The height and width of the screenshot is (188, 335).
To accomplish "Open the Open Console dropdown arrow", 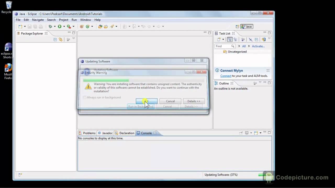I will click(260, 133).
